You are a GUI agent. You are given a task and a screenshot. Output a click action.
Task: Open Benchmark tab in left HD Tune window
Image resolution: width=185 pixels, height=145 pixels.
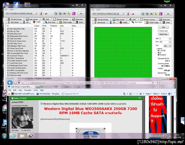click(x=13, y=22)
